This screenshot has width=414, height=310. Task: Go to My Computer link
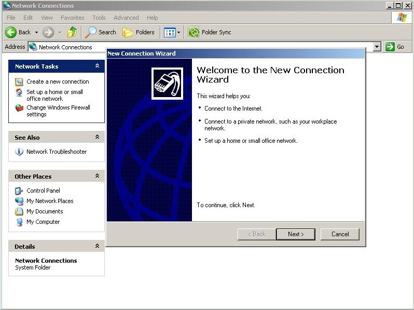(43, 222)
